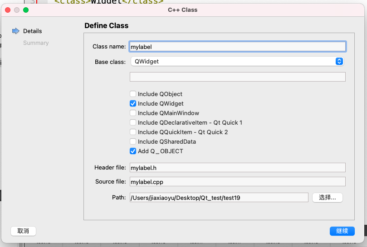Screen dimensions: 367x247
Task: Click the Class name field containing mylabel
Action: (x=238, y=47)
